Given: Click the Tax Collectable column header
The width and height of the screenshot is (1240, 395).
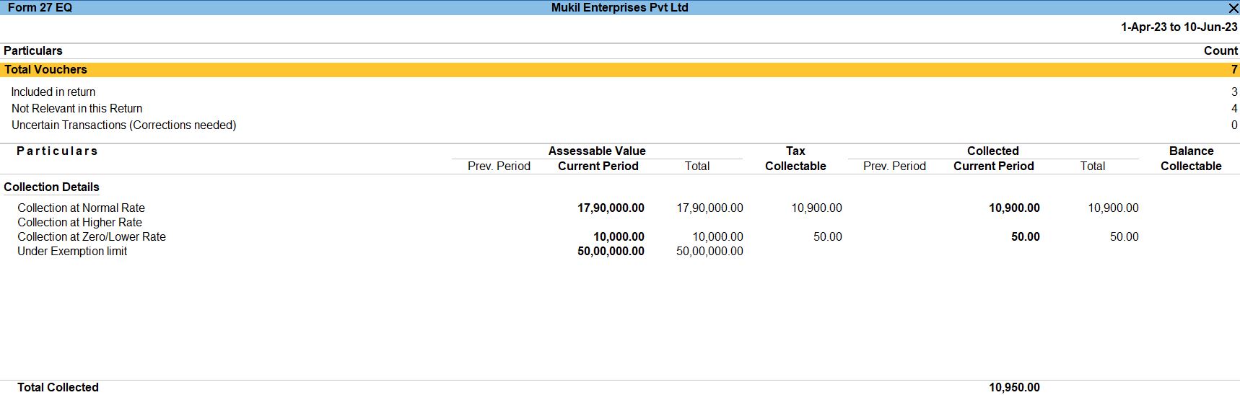Looking at the screenshot, I should [795, 159].
